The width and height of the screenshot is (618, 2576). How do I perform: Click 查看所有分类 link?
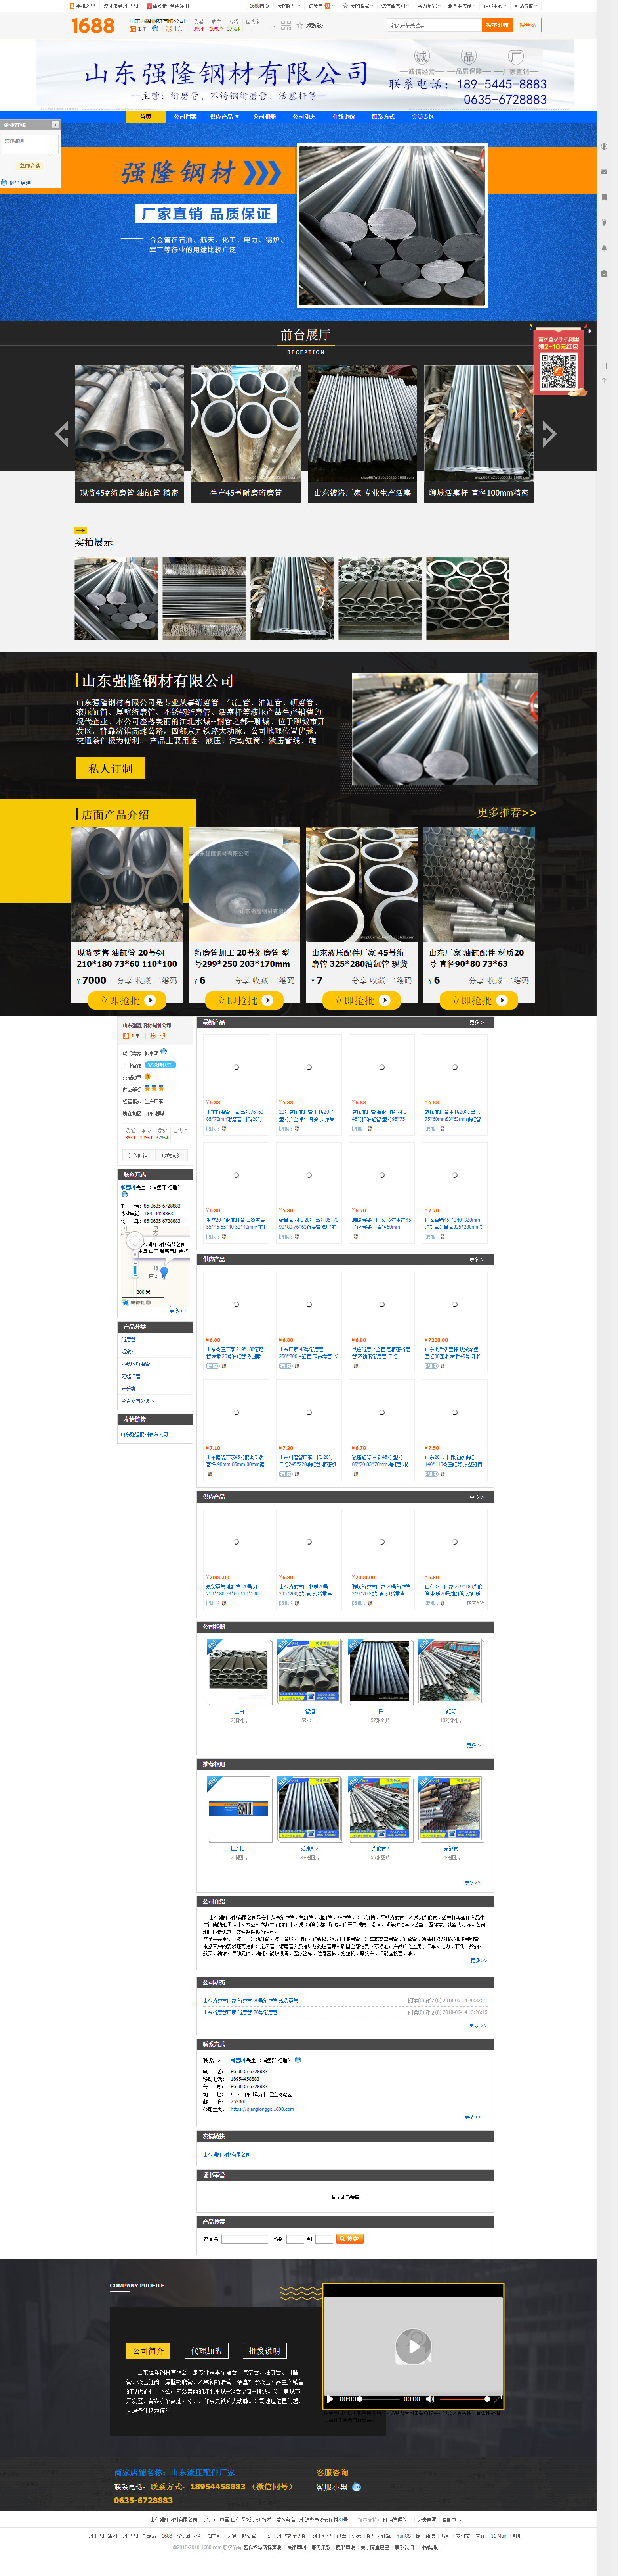(x=138, y=1401)
